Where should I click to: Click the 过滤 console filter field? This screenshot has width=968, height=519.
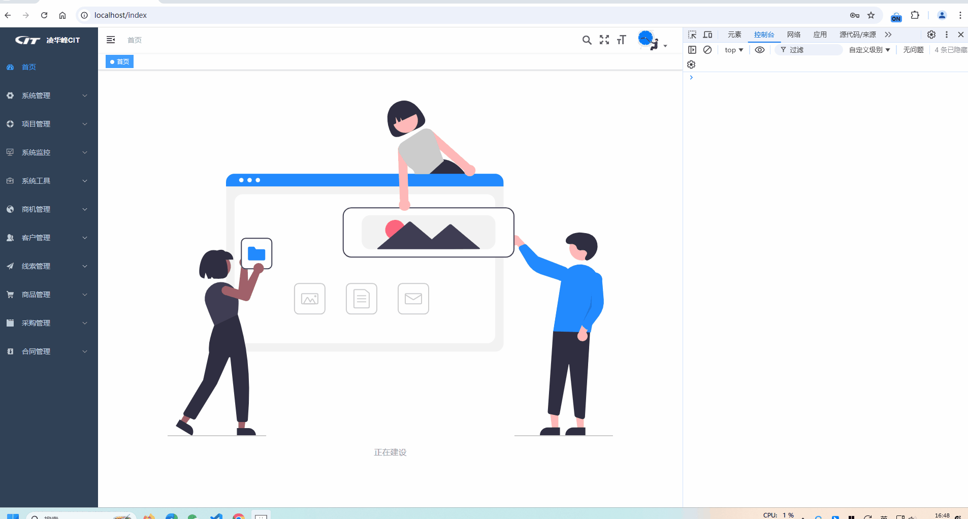coord(813,50)
